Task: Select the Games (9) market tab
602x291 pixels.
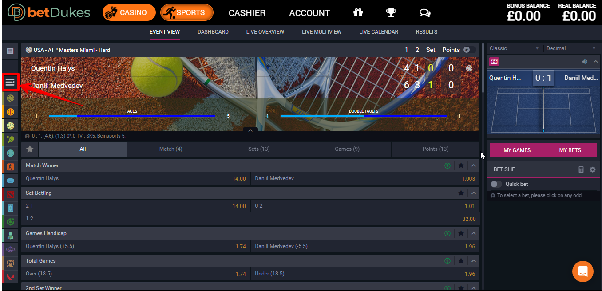Action: [347, 149]
